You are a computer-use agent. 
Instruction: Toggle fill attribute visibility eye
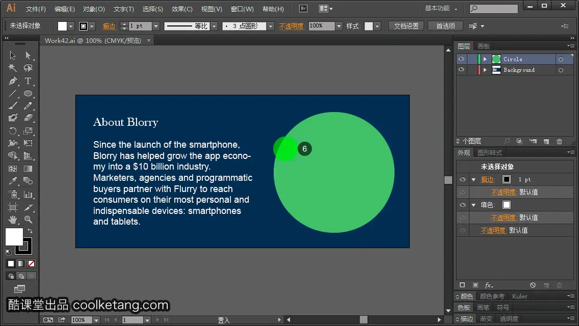coord(463,205)
